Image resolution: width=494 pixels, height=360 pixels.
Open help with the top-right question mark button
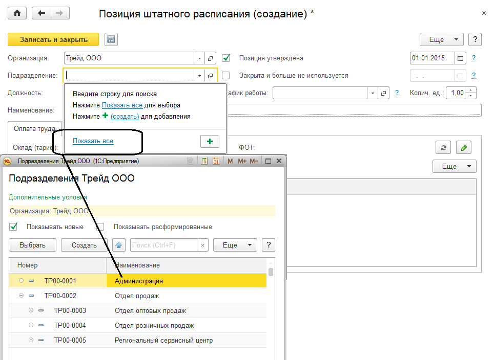pos(475,39)
